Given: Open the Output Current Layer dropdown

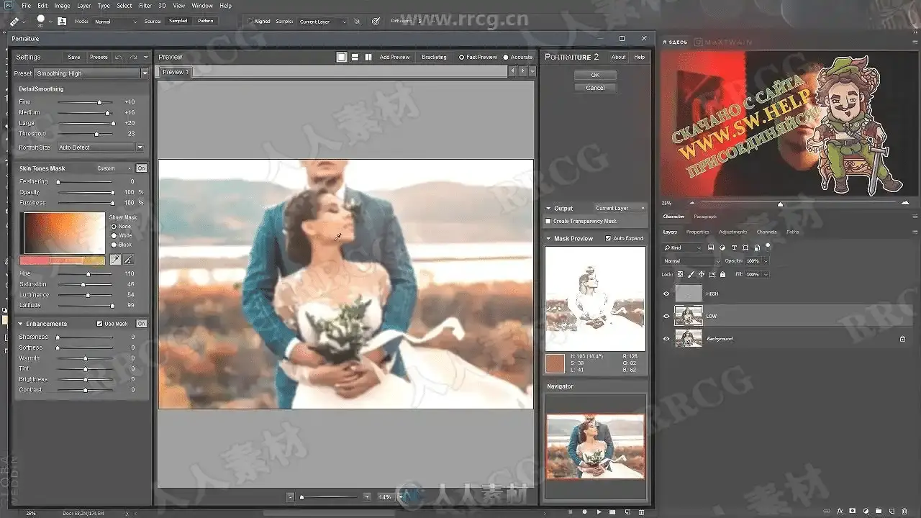Looking at the screenshot, I should tap(620, 208).
